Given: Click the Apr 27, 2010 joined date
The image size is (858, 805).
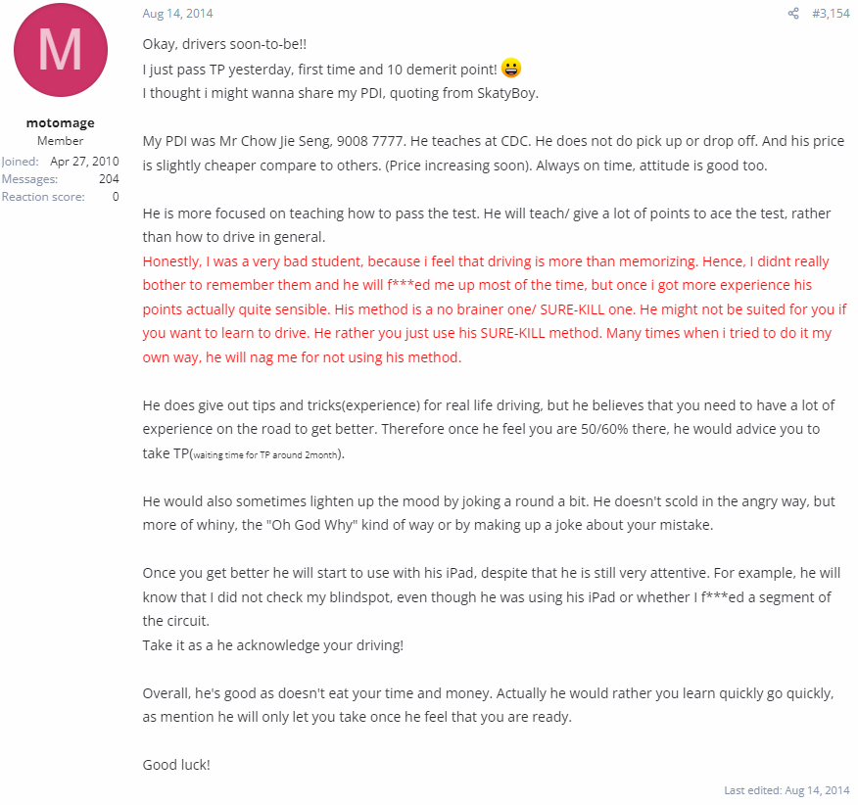Looking at the screenshot, I should click(84, 162).
